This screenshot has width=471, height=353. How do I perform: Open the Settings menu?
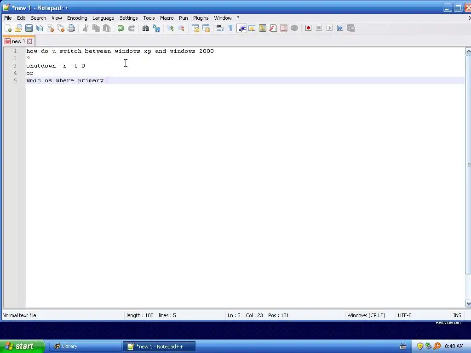coord(129,18)
